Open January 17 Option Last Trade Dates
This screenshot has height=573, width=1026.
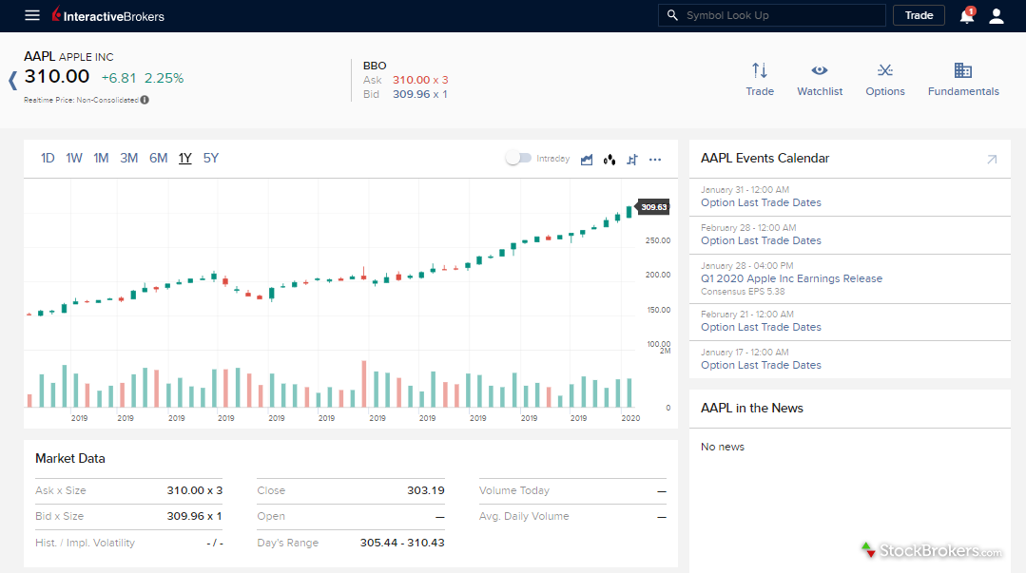coord(761,365)
